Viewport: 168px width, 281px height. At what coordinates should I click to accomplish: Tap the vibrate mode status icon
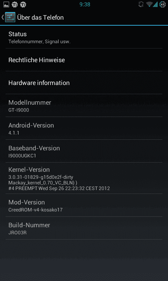(x=141, y=4)
